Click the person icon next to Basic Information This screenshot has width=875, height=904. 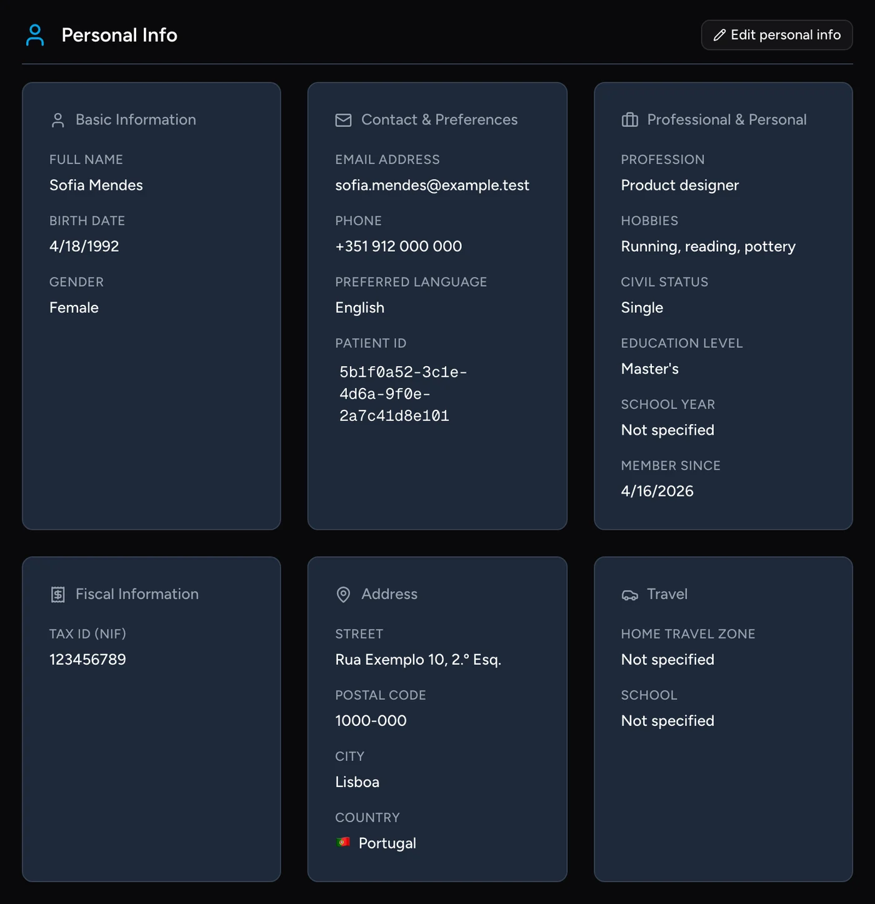[x=58, y=120]
